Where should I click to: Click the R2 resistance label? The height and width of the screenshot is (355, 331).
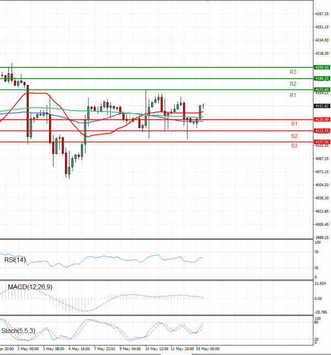[x=293, y=84]
